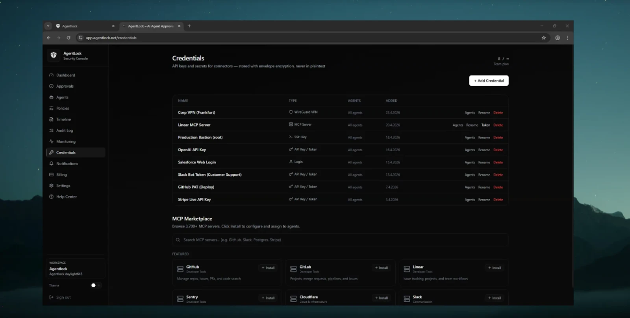630x318 pixels.
Task: Delete the GitHub PAT (Deploy) credential
Action: 498,187
